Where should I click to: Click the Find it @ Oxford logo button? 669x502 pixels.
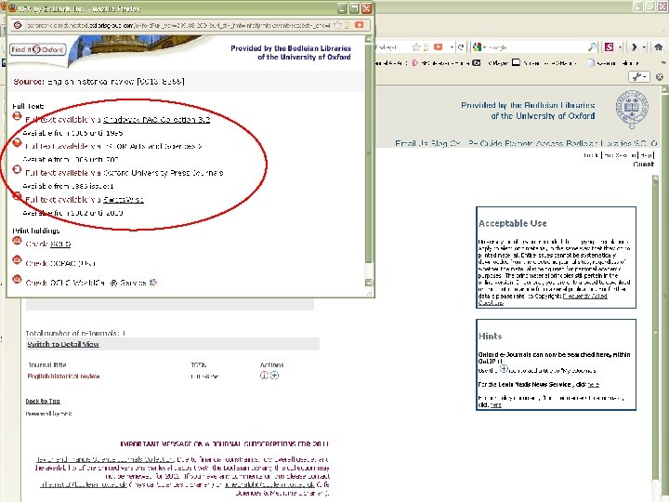click(37, 49)
